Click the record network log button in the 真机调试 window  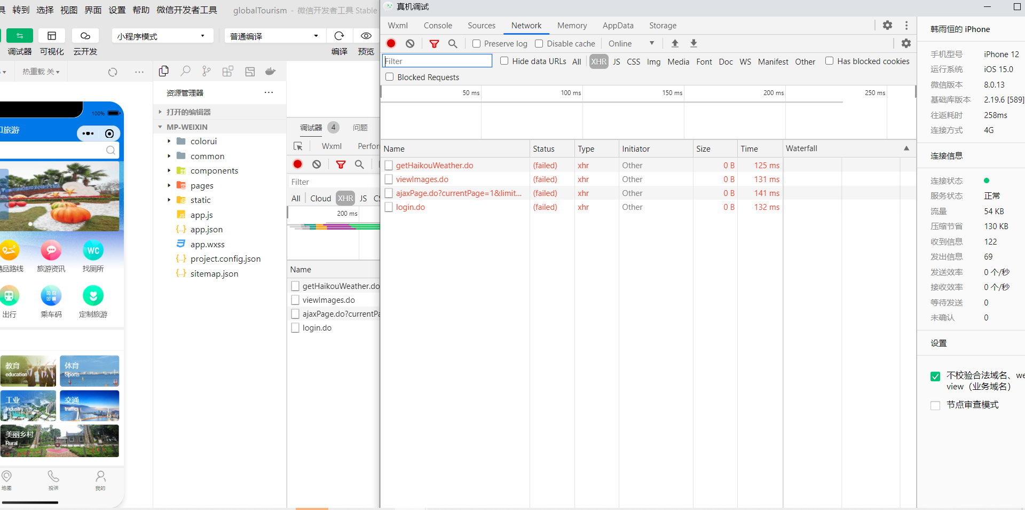tap(391, 44)
